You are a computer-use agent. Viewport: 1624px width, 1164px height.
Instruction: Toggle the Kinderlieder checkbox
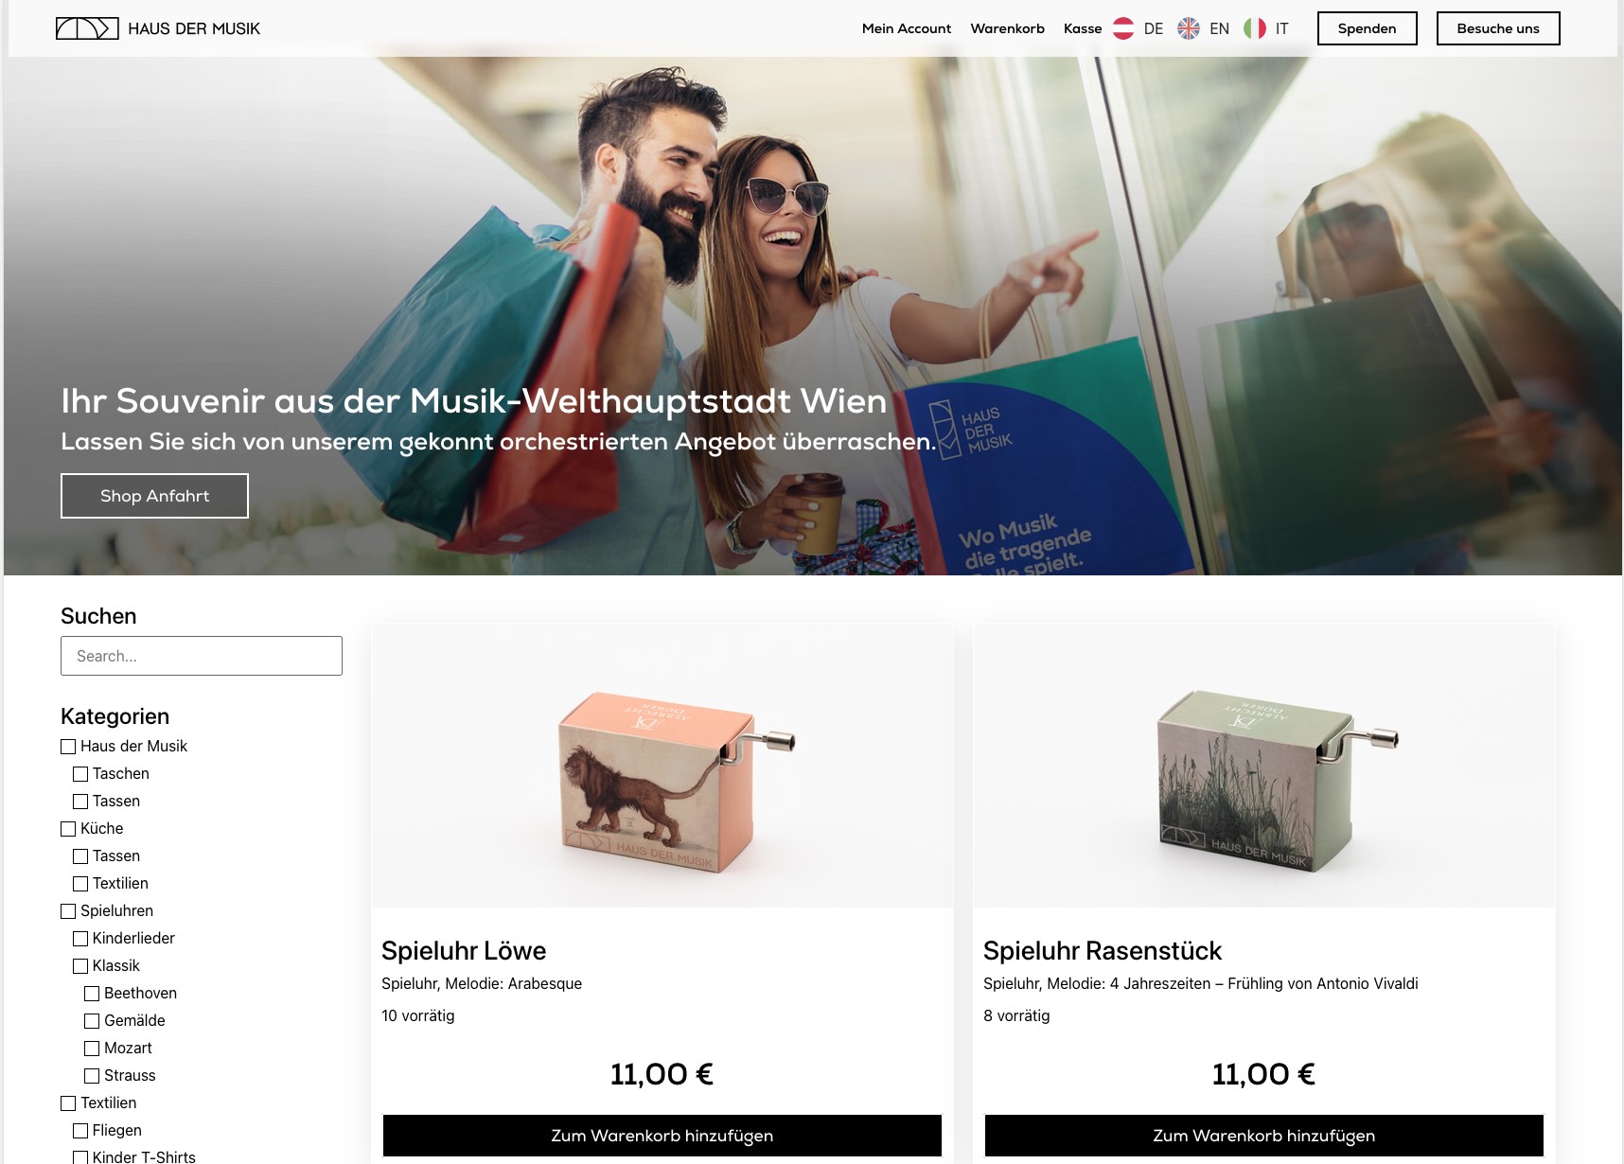[80, 939]
